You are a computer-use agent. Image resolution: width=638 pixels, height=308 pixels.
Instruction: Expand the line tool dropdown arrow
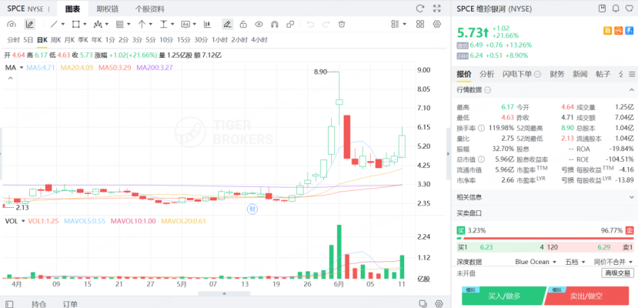63,25
